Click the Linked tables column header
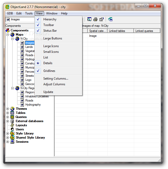The width and height of the screenshot is (168, 169). point(121,31)
